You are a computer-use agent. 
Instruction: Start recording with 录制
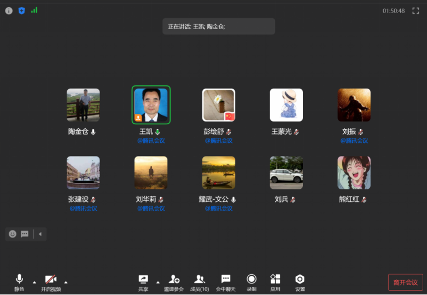pos(251,282)
